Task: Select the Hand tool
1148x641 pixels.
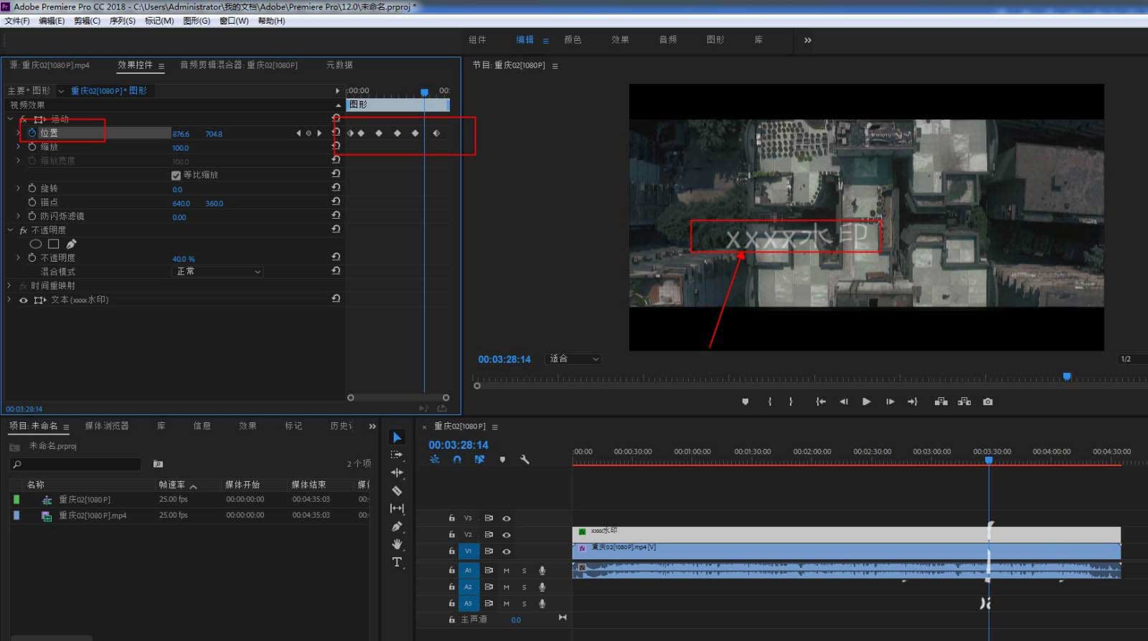Action: 397,544
